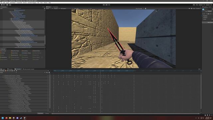Go to the first keyframe
This screenshot has width=213, height=120.
(x=8, y=71)
